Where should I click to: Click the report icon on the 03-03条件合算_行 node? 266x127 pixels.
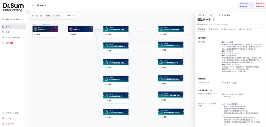point(106,79)
